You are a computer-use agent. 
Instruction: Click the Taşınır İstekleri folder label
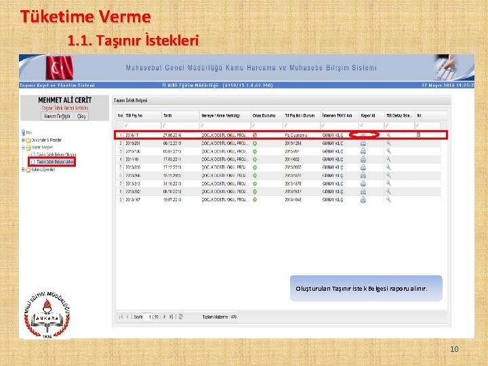tap(42, 147)
